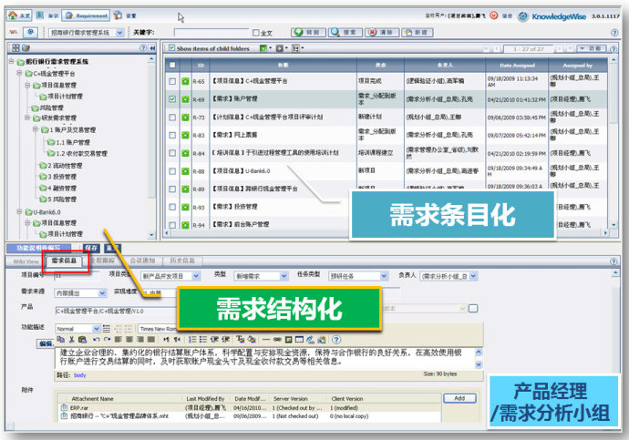Click the green icon on row R-84
The width and height of the screenshot is (629, 440).
pos(185,152)
